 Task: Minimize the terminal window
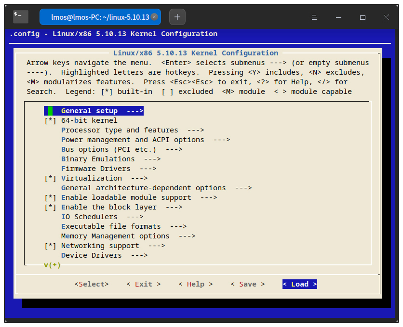pos(339,17)
